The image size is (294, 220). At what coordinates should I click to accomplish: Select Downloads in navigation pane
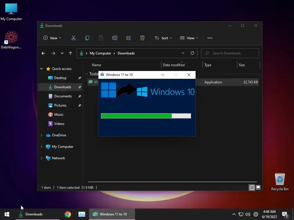coord(60,87)
